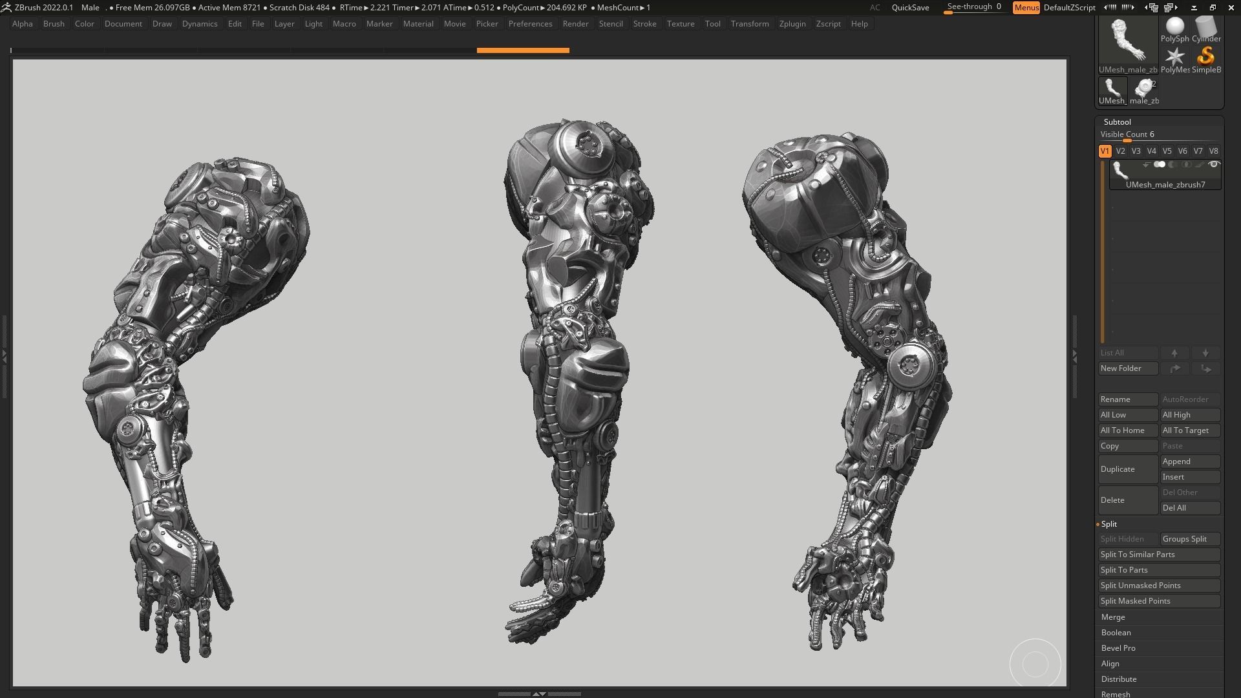Choose the PolyMesh3D star tool

point(1174,57)
